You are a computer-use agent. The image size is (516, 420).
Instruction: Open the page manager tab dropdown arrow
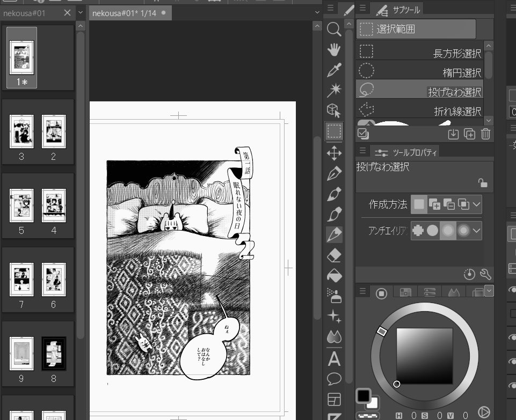click(81, 13)
